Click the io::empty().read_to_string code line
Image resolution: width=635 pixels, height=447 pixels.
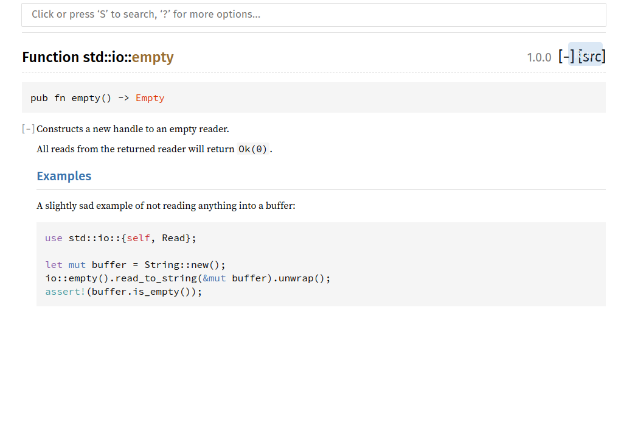(187, 278)
